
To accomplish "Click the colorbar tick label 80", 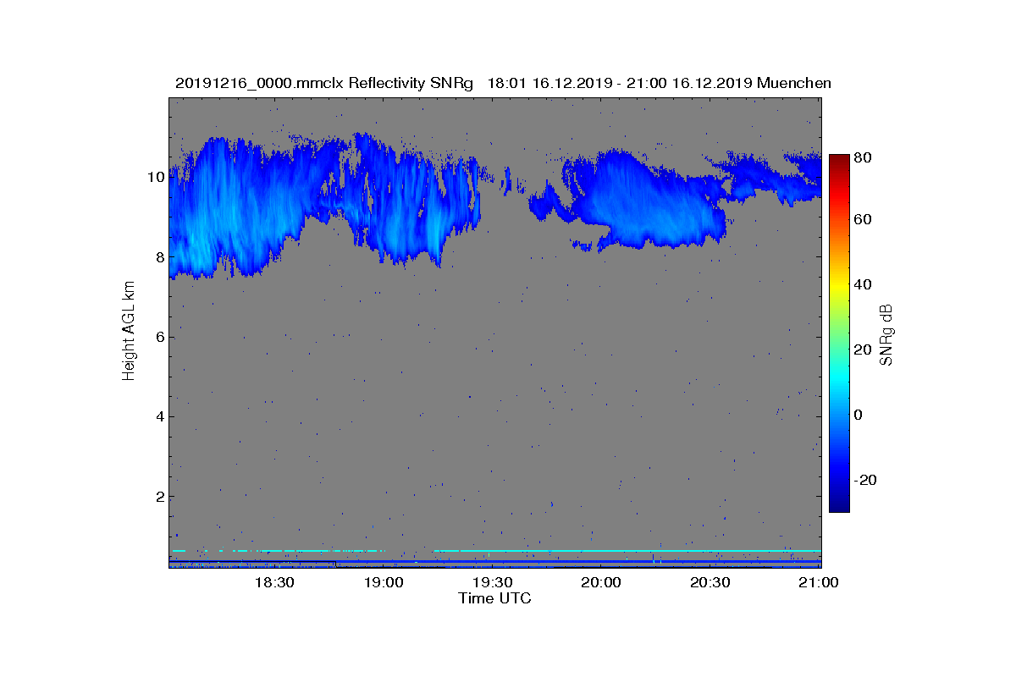I will [x=864, y=157].
